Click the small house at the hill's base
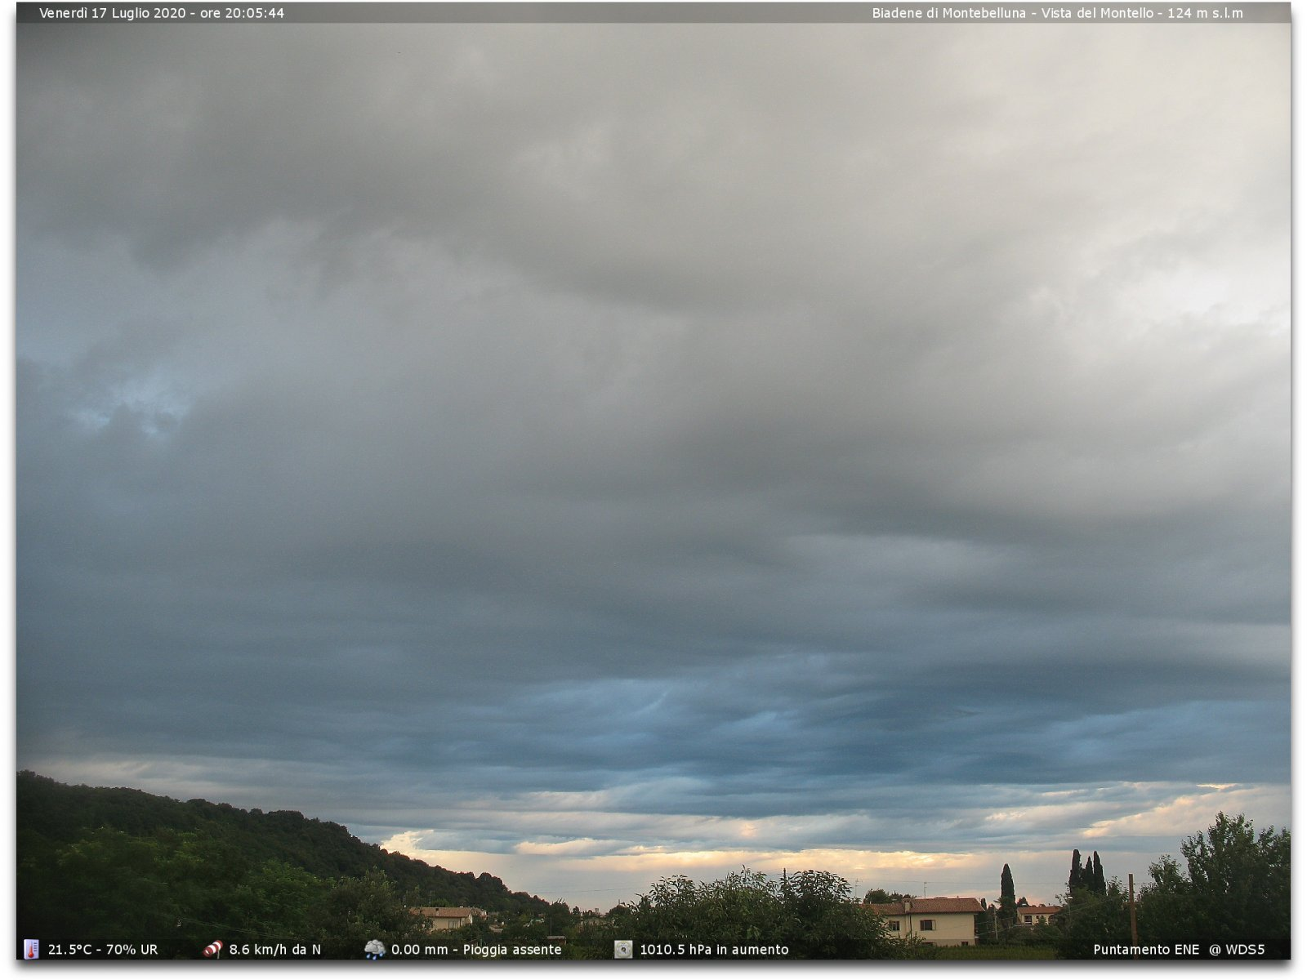This screenshot has width=1307, height=980. (x=444, y=917)
